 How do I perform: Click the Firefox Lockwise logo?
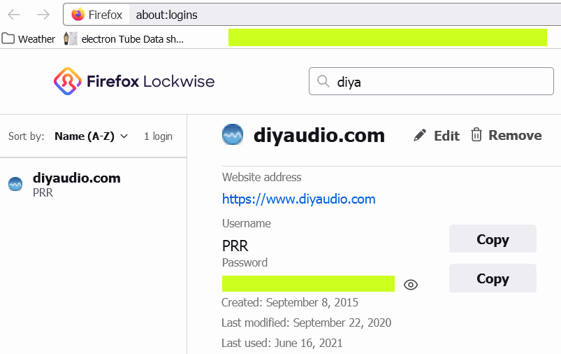point(134,81)
